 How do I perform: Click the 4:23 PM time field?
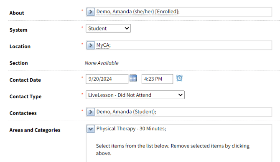pyautogui.click(x=157, y=79)
